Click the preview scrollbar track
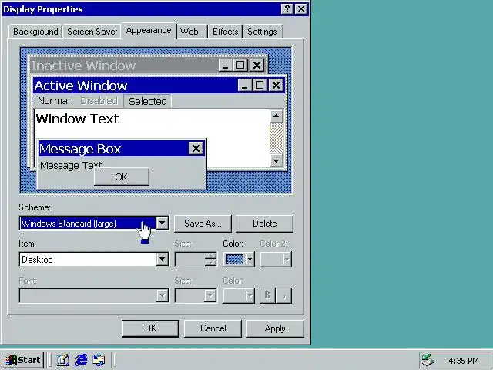The image size is (493, 370). tap(277, 139)
